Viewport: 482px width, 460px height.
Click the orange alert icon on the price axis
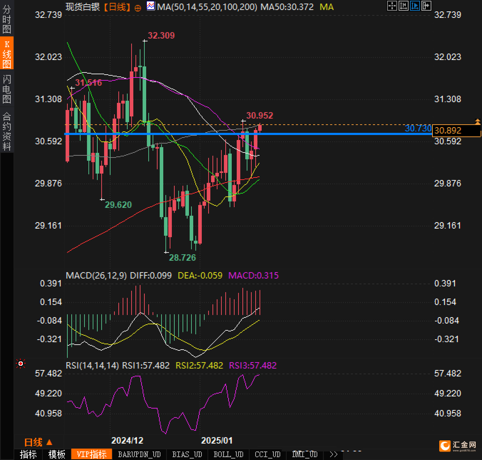pos(477,122)
